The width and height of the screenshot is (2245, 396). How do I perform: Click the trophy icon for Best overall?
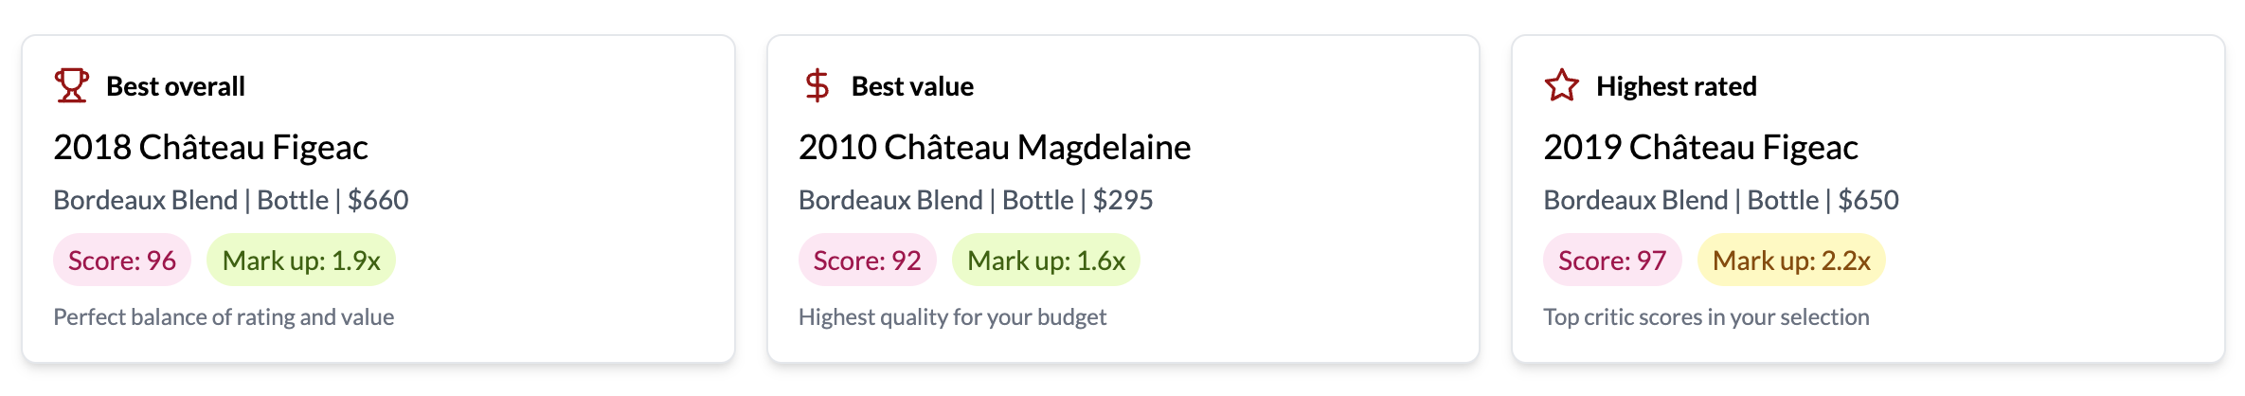[71, 86]
